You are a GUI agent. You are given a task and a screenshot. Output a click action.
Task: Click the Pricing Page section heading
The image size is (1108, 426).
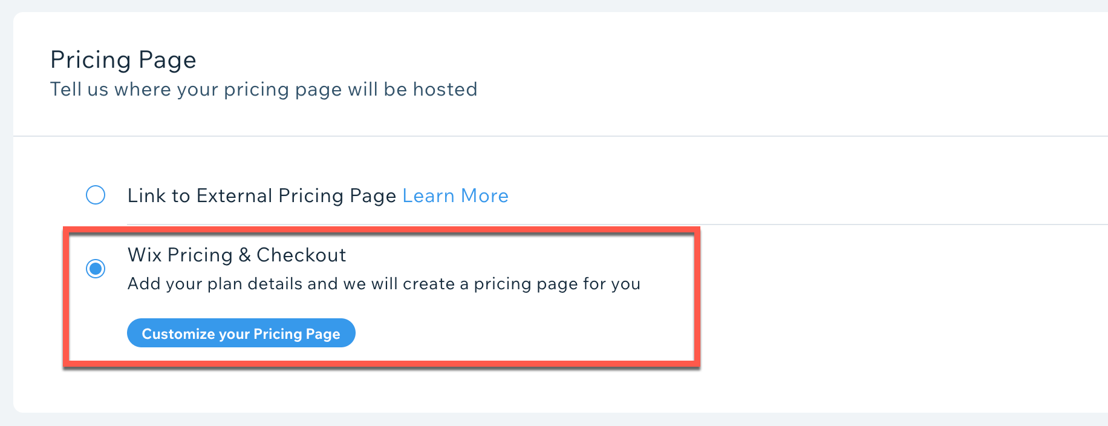123,60
